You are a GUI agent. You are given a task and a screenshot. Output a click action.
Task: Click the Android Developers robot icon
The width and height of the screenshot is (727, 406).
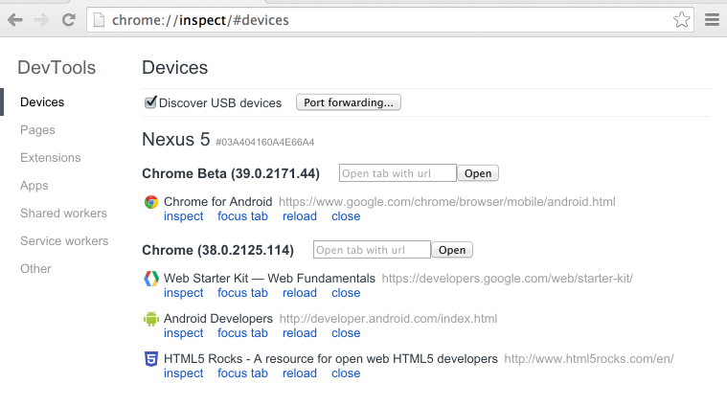[151, 319]
